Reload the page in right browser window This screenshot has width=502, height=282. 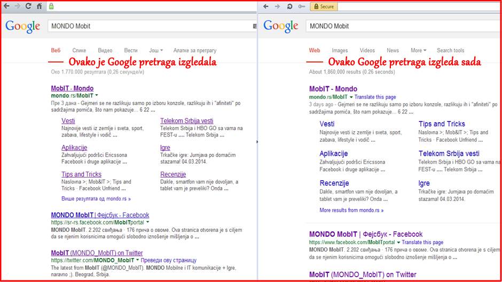click(x=289, y=6)
